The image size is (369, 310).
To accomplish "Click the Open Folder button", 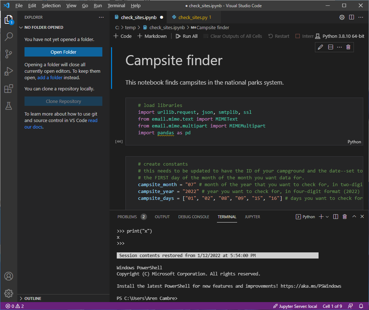I will tap(63, 52).
